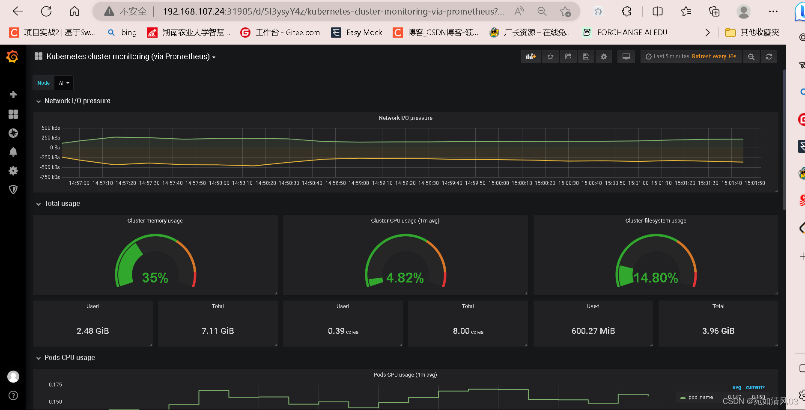Open the Gitee.com bookmark
The width and height of the screenshot is (805, 410).
click(280, 33)
